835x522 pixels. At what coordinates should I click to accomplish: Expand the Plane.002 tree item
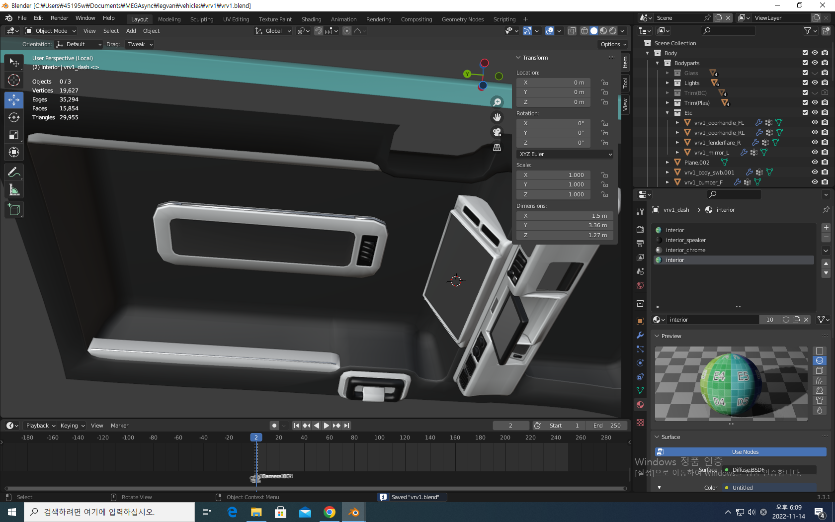coord(668,163)
